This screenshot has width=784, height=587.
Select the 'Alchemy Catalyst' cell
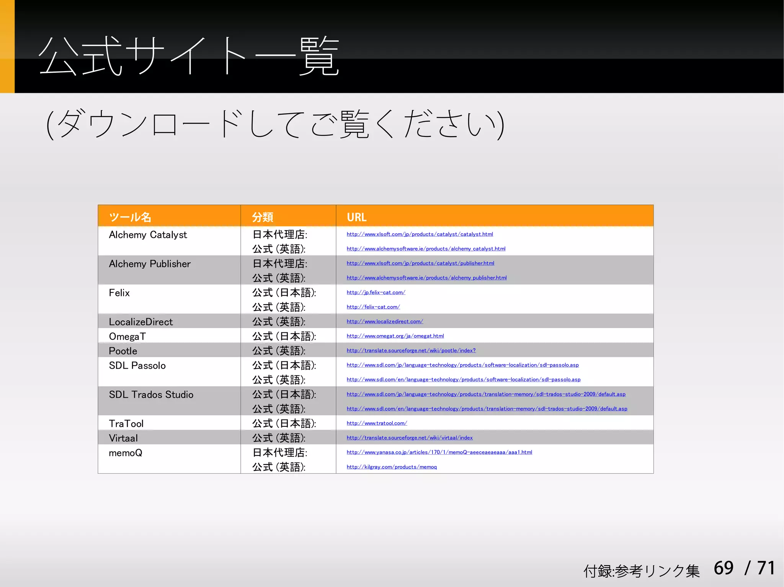(x=169, y=241)
